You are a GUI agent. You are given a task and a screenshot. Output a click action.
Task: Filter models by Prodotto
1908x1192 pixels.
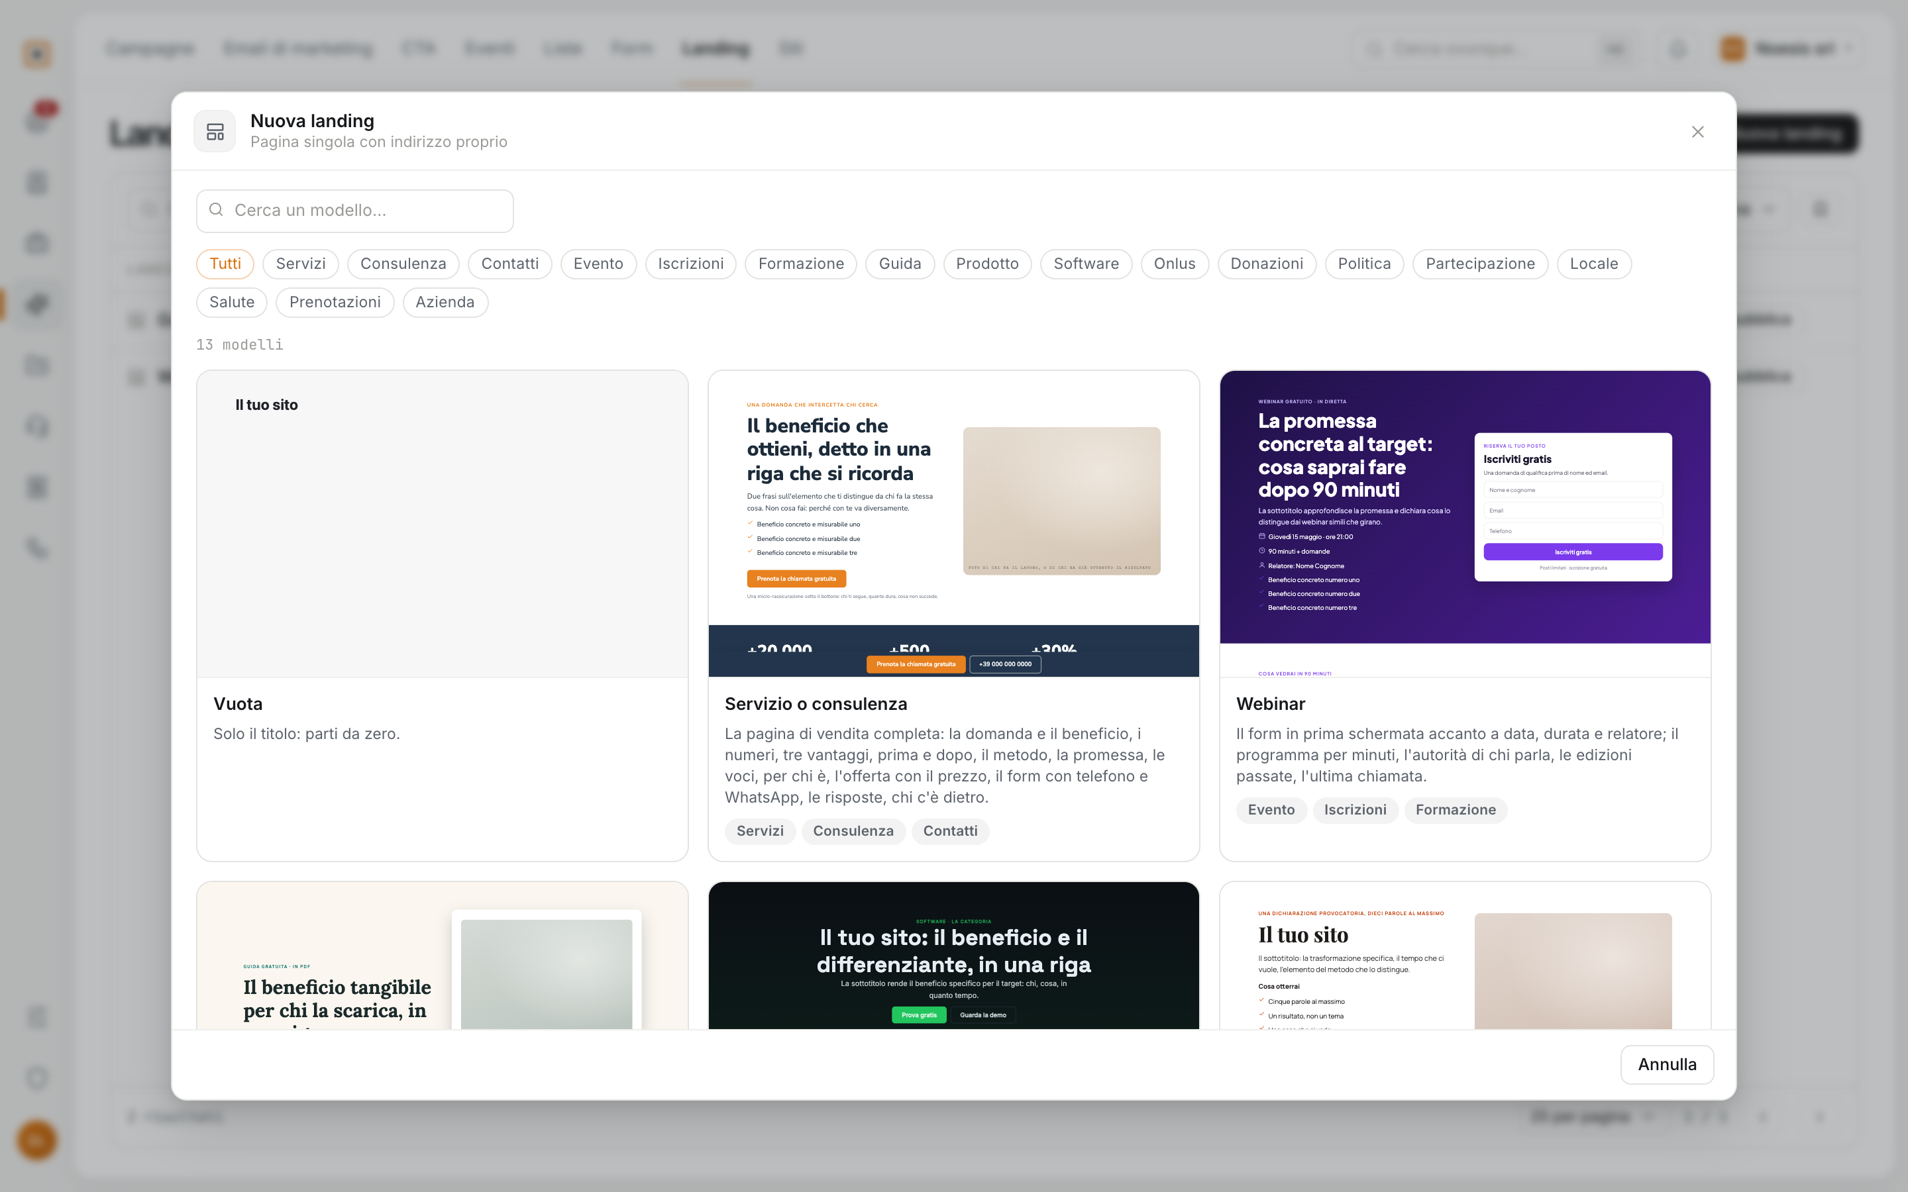point(987,264)
